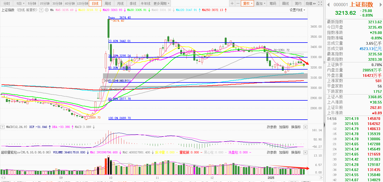Open the 复权 adjustment dropdown
383x182 pixels.
pyautogui.click(x=247, y=3)
